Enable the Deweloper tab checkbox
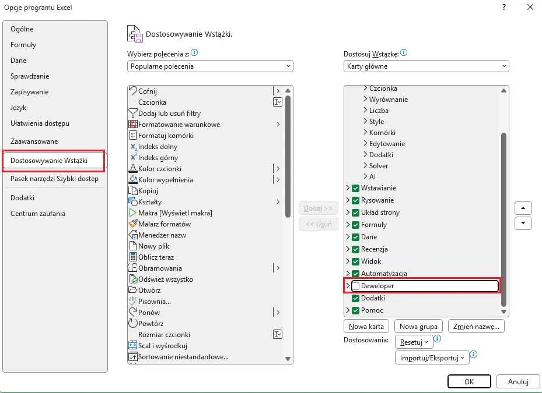 click(x=356, y=286)
